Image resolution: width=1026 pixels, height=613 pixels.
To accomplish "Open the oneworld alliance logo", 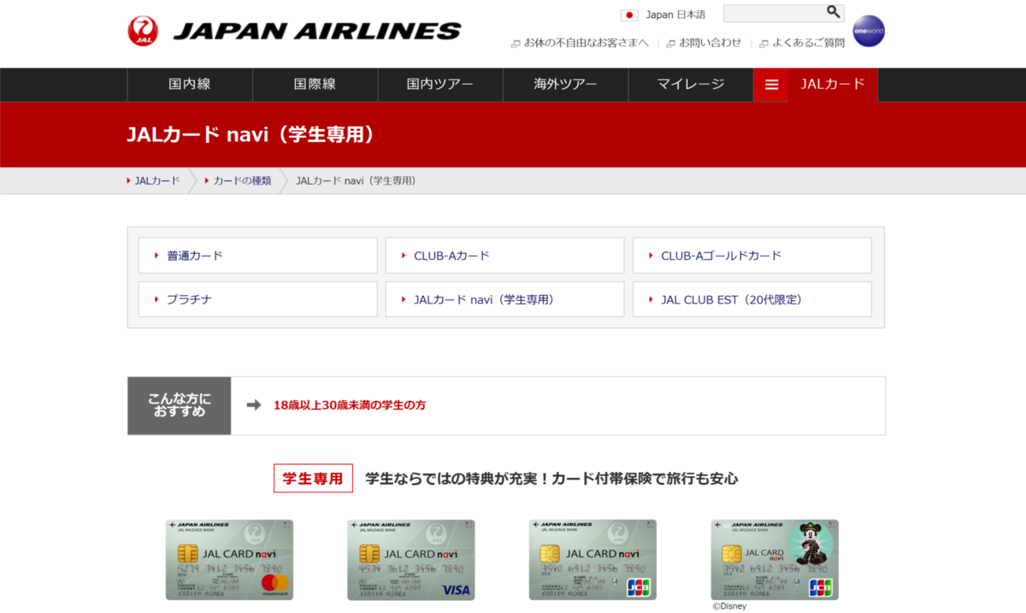I will pos(869,31).
